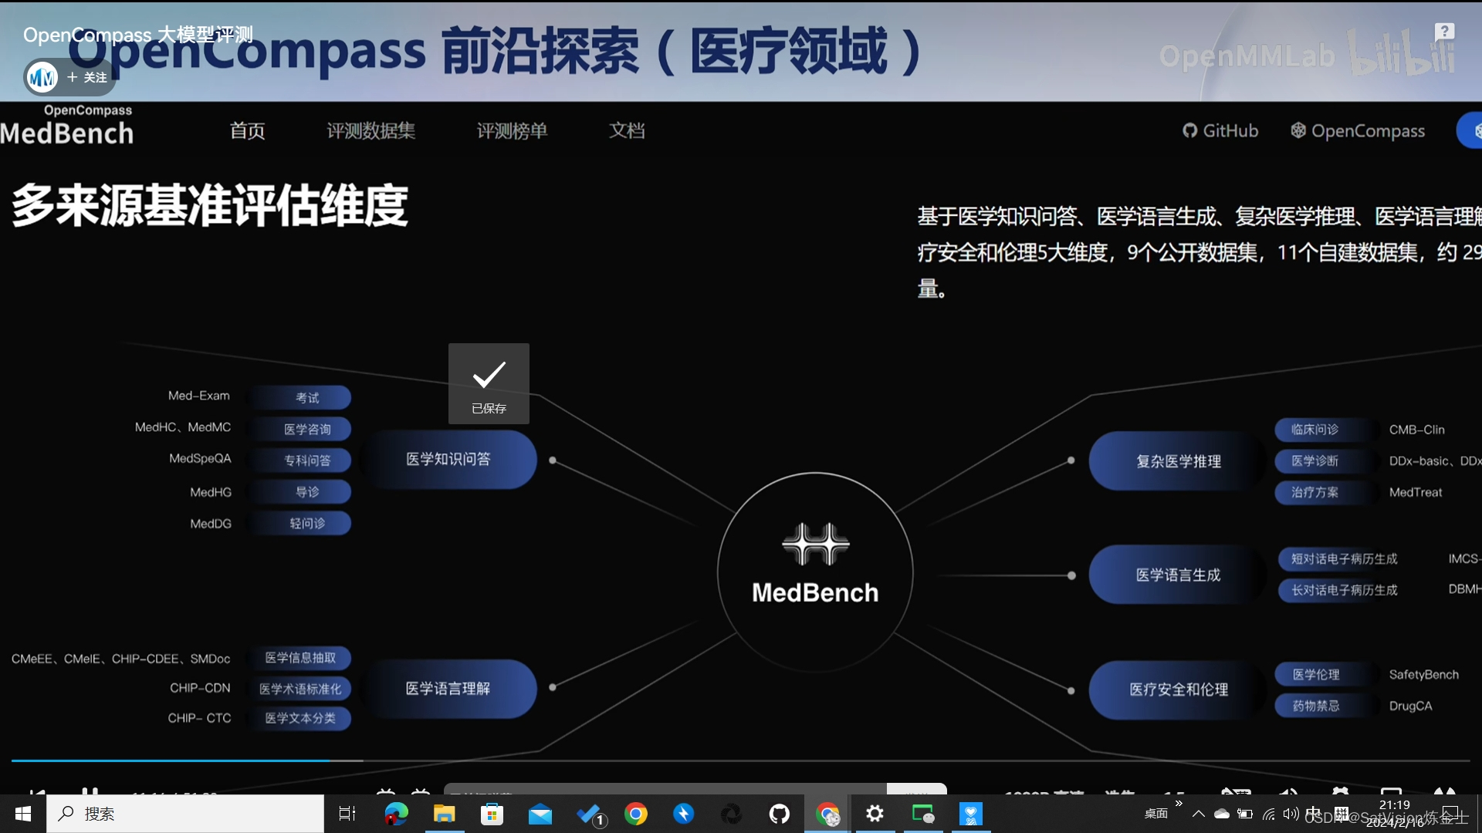The width and height of the screenshot is (1482, 833).
Task: Click the 医学知识问答 category node
Action: [x=448, y=459]
